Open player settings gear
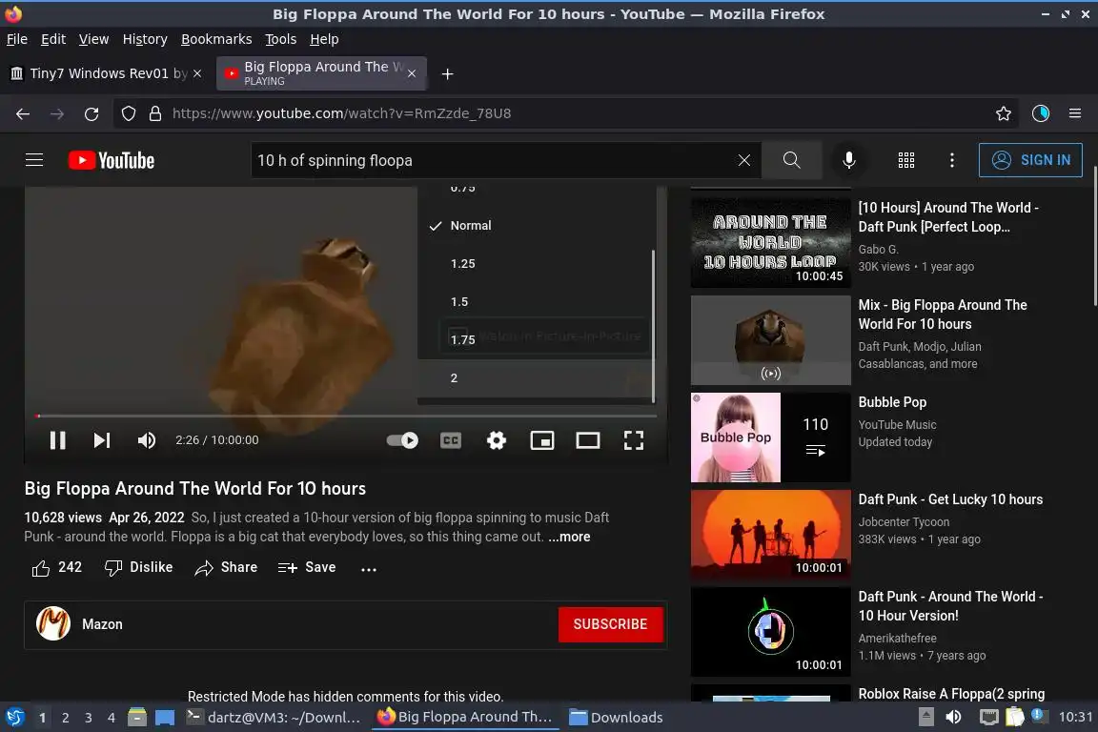1098x732 pixels. [496, 440]
